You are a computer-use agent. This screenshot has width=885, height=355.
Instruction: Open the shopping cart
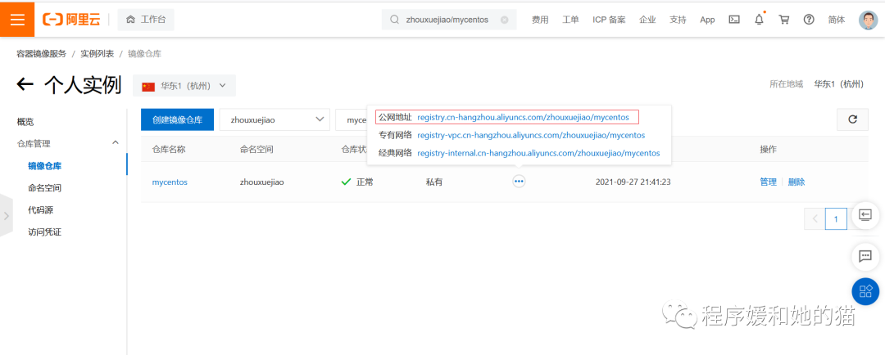point(784,20)
